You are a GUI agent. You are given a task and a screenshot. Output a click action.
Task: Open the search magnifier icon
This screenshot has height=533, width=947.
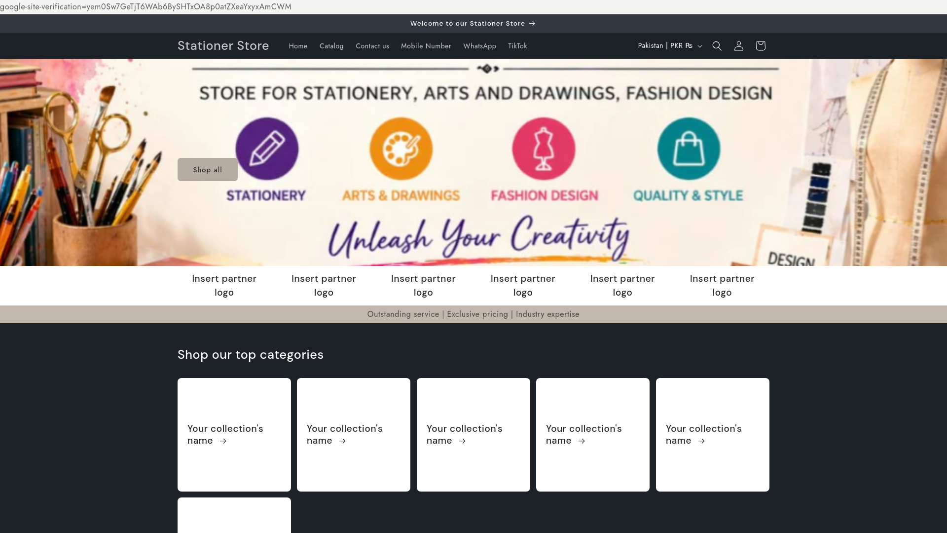717,46
